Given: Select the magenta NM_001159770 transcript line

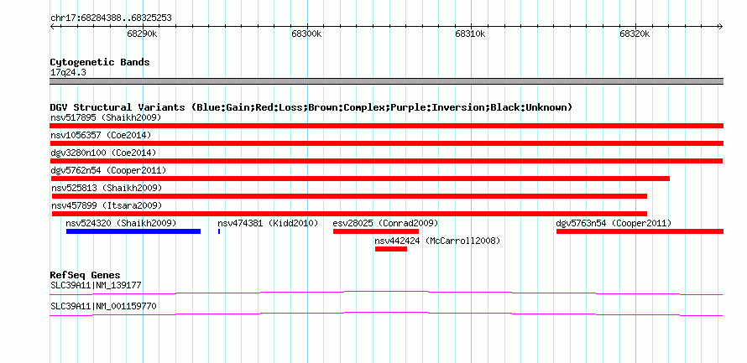Looking at the screenshot, I should point(386,314).
